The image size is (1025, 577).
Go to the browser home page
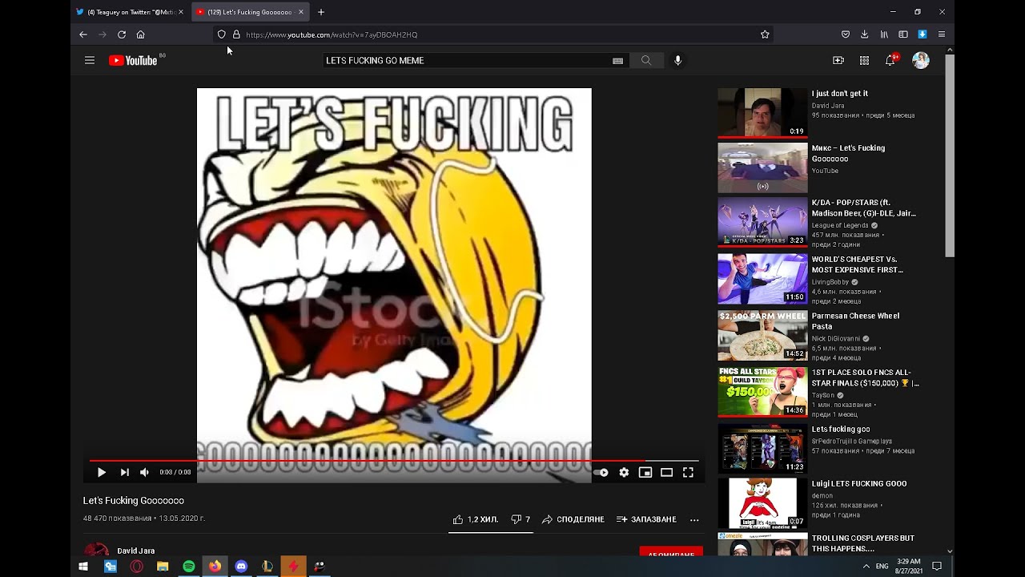point(141,34)
